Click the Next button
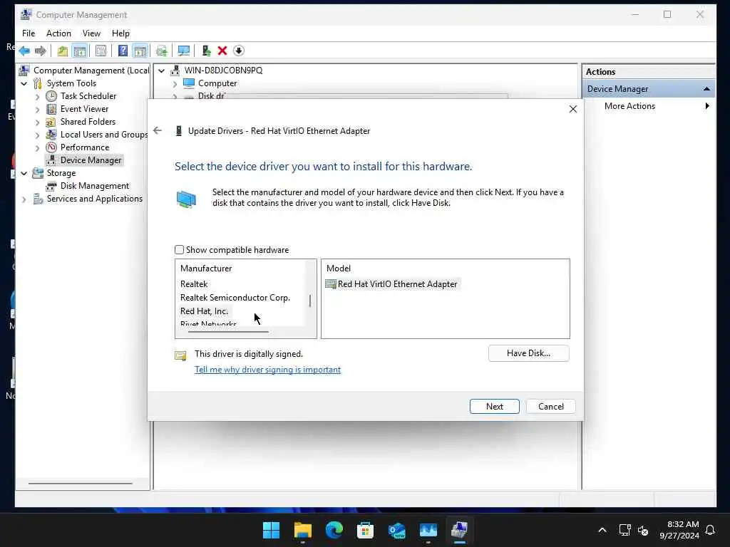 pyautogui.click(x=495, y=406)
